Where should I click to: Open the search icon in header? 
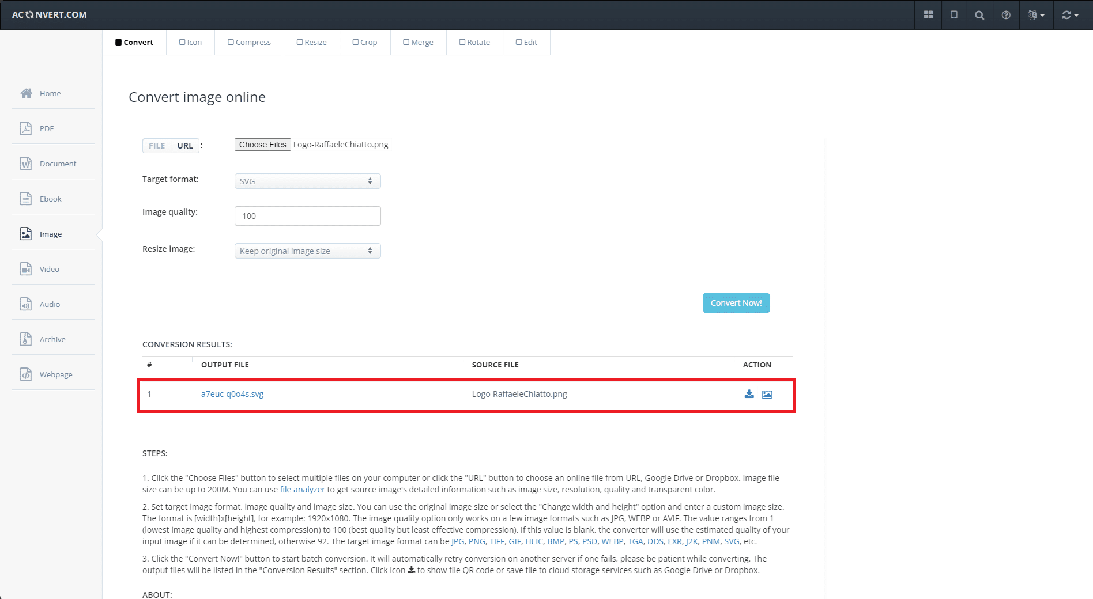(979, 15)
